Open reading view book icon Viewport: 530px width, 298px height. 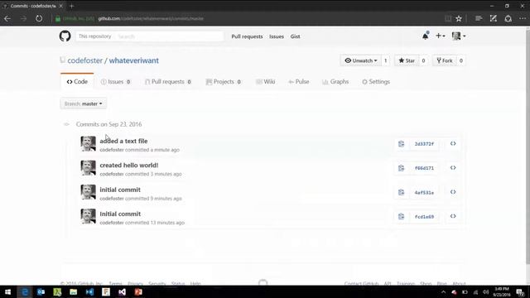tap(448, 18)
